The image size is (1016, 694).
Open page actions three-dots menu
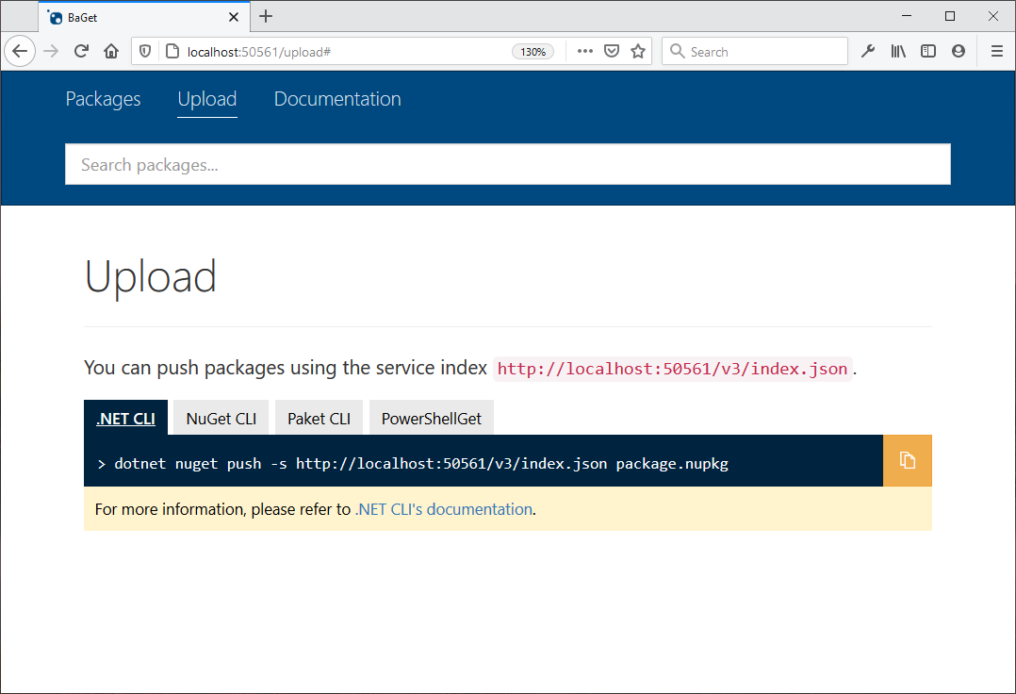click(x=584, y=51)
